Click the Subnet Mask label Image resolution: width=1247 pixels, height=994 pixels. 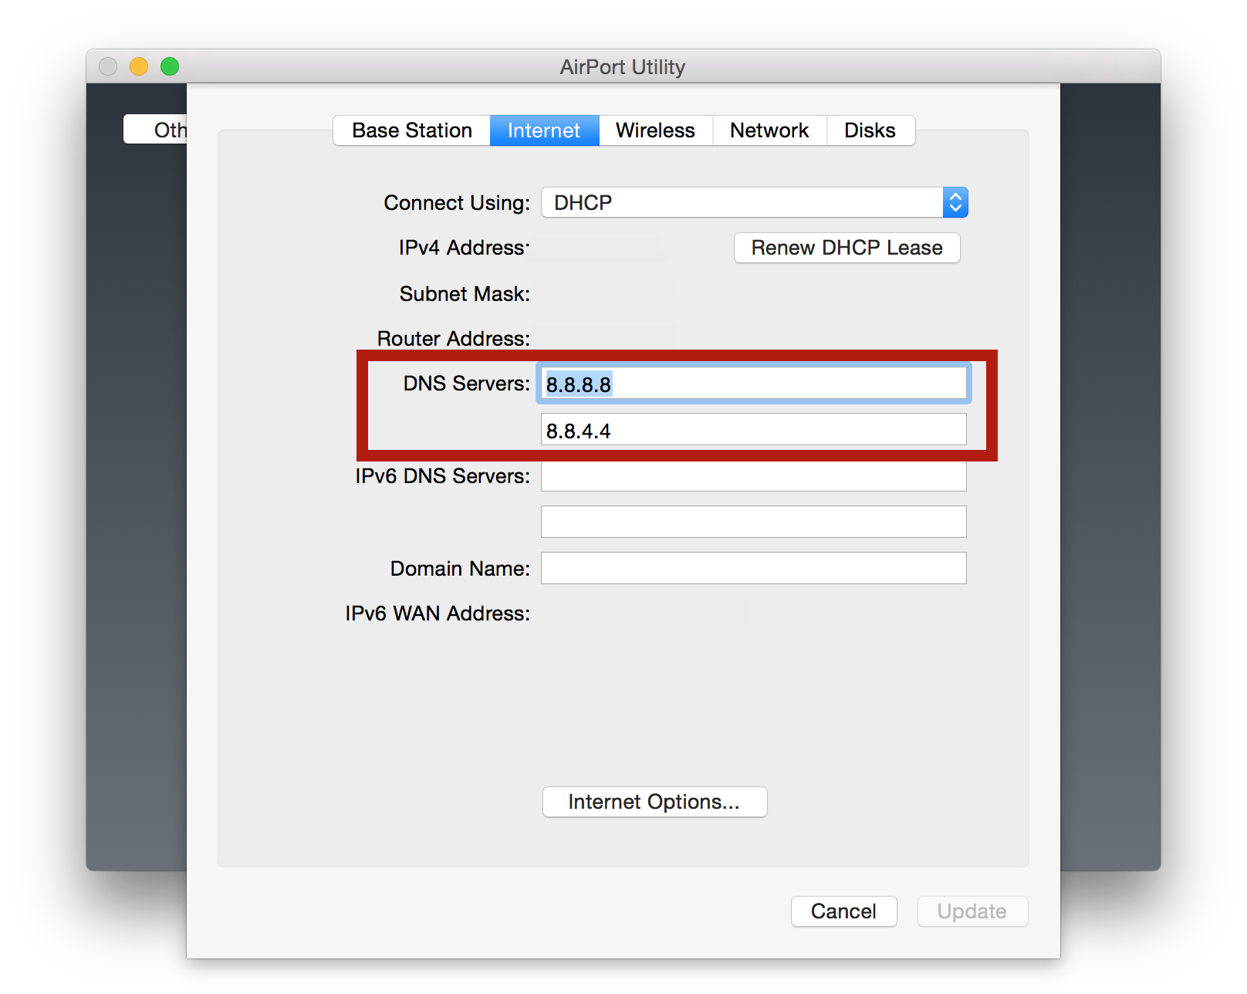(x=465, y=294)
